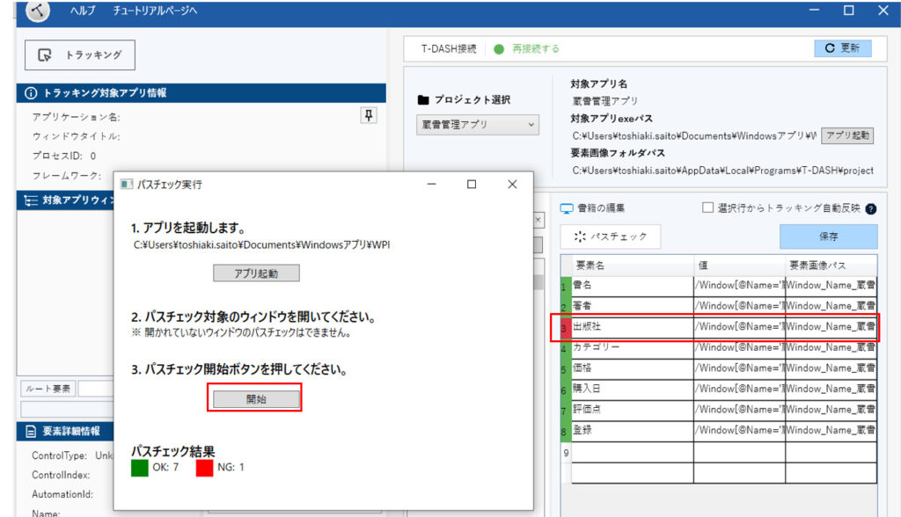
Task: Click the 更新 refresh button
Action: pos(842,48)
